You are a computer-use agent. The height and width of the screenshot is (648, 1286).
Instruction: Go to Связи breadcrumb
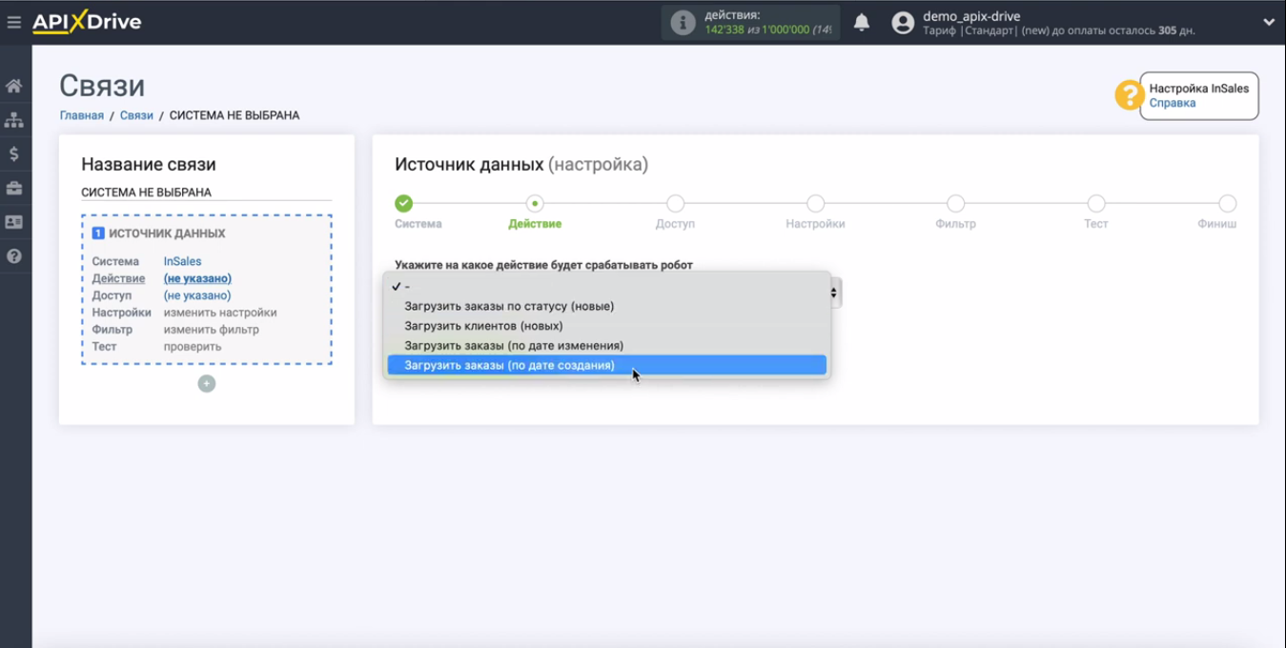pos(136,115)
